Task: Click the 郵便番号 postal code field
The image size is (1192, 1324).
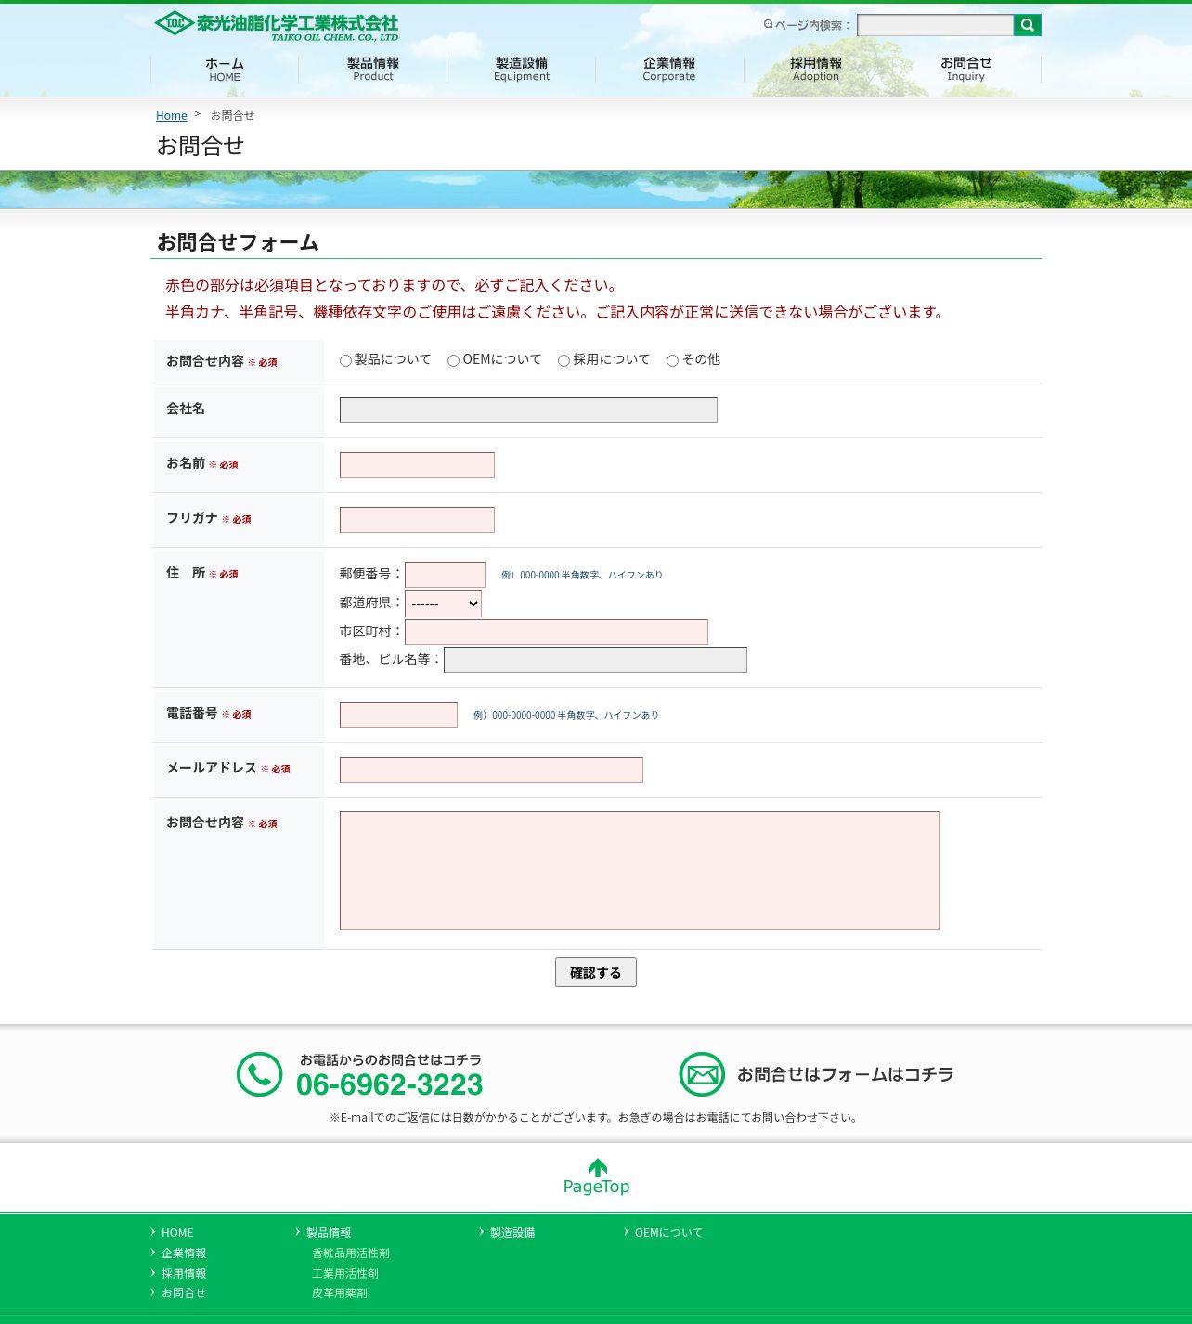Action: click(x=445, y=575)
